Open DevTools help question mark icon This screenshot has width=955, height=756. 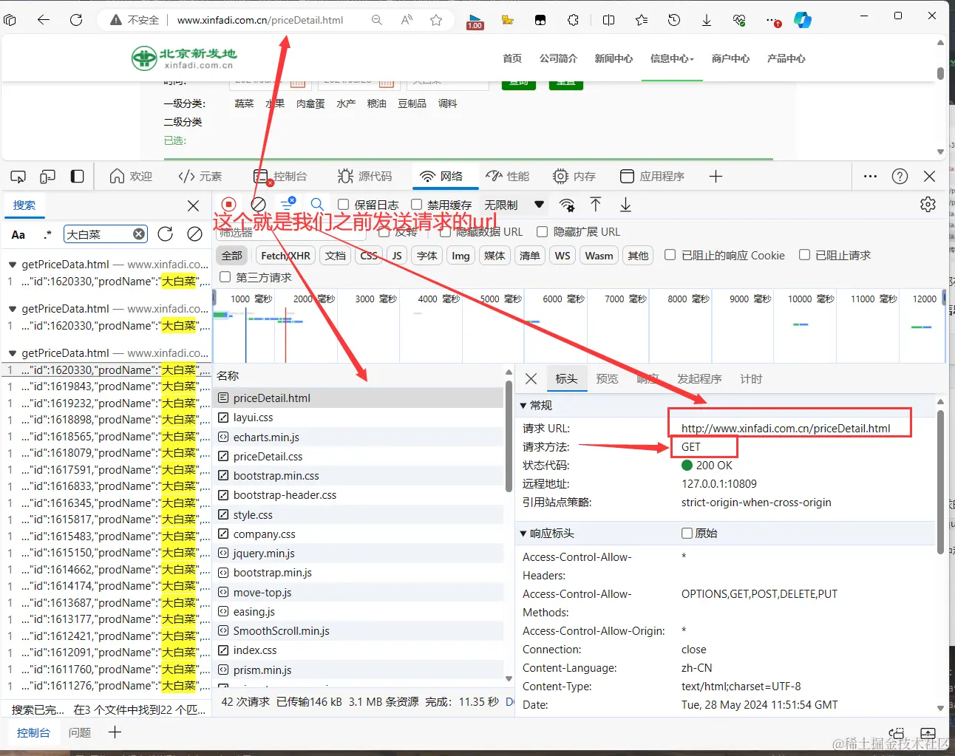pyautogui.click(x=900, y=176)
